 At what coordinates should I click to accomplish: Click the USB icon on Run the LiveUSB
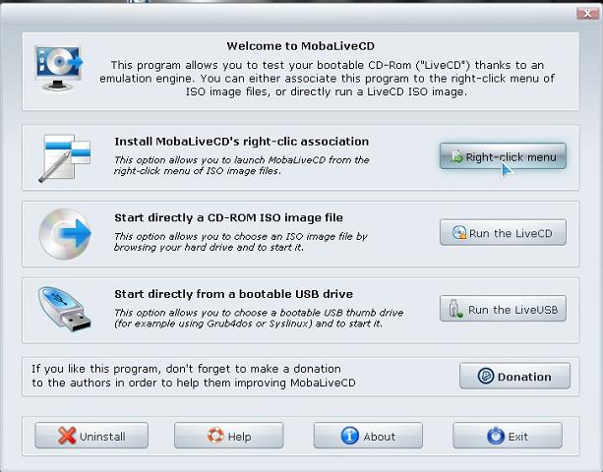(455, 309)
